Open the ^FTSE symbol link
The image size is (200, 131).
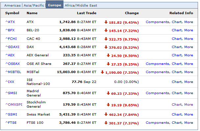point(11,123)
